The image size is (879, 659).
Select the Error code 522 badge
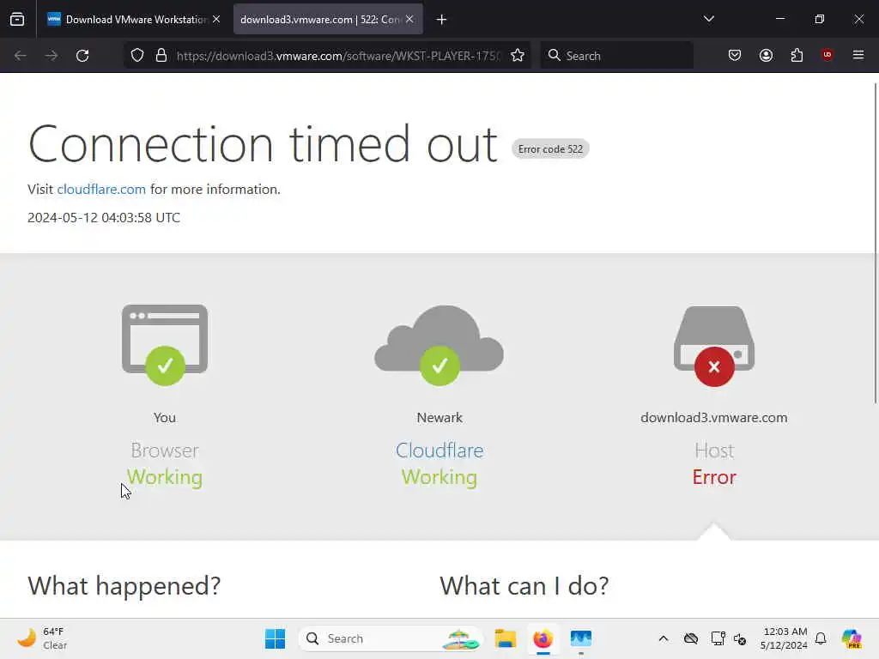pos(550,149)
